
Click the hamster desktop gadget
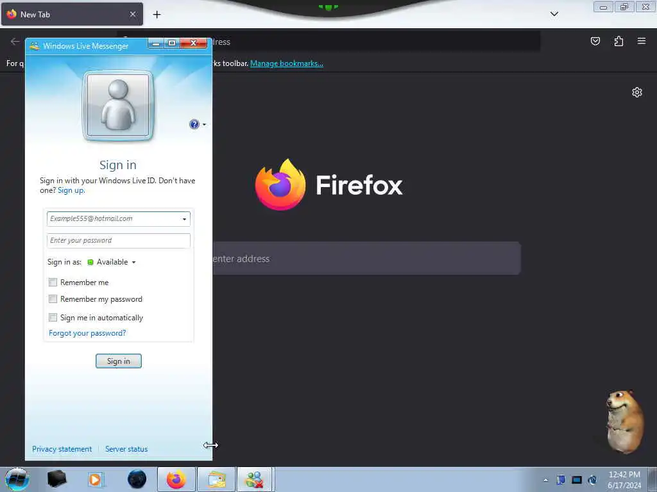coord(624,422)
